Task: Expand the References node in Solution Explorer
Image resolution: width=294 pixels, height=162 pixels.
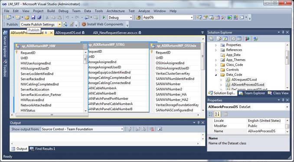Action: [x=216, y=50]
